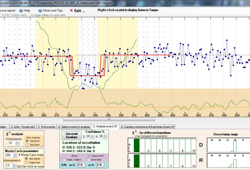Select Variance noise radio button
Image resolution: width=250 pixels, height=170 pixels.
coord(28,141)
